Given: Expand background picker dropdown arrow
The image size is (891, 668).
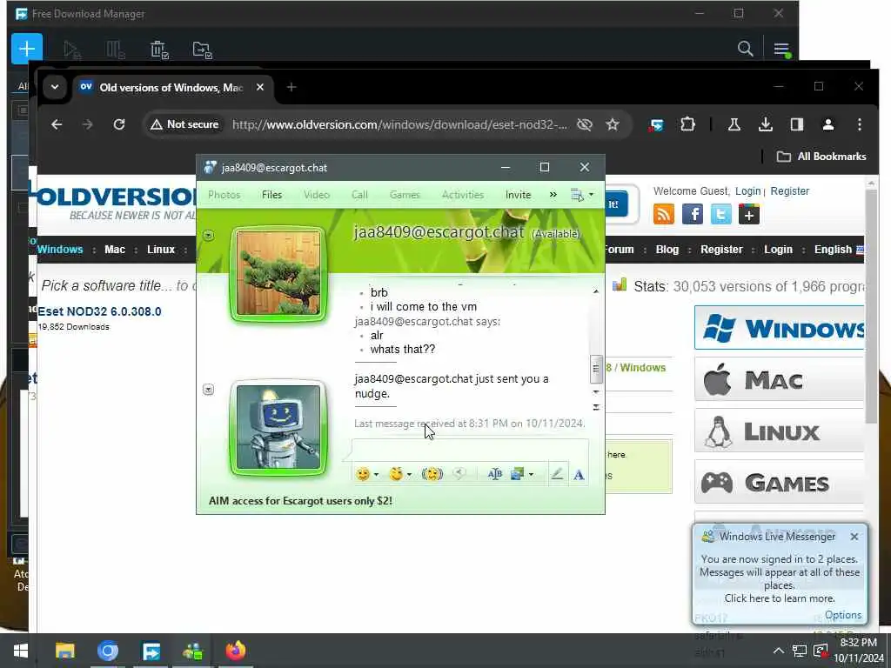Looking at the screenshot, I should [x=532, y=474].
